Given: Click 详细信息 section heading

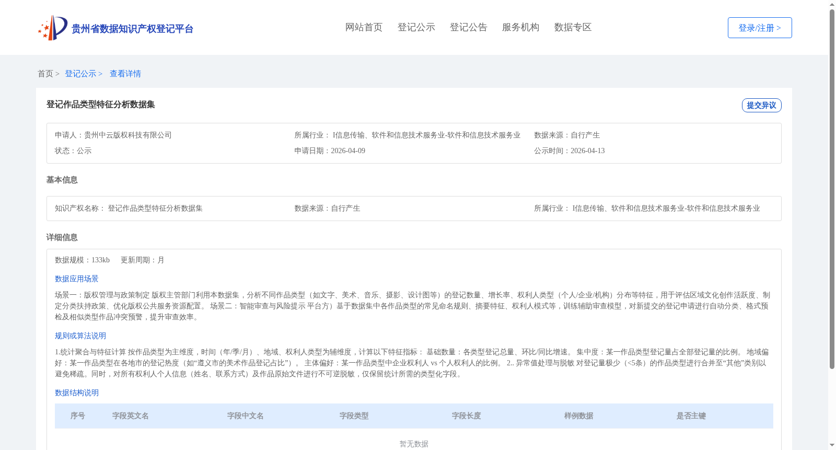Looking at the screenshot, I should (62, 237).
